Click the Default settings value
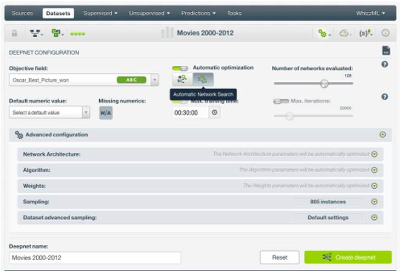The height and width of the screenshot is (271, 400). pos(328,218)
